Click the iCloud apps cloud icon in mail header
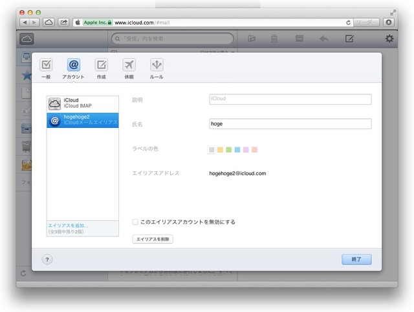The width and height of the screenshot is (414, 312). [27, 39]
